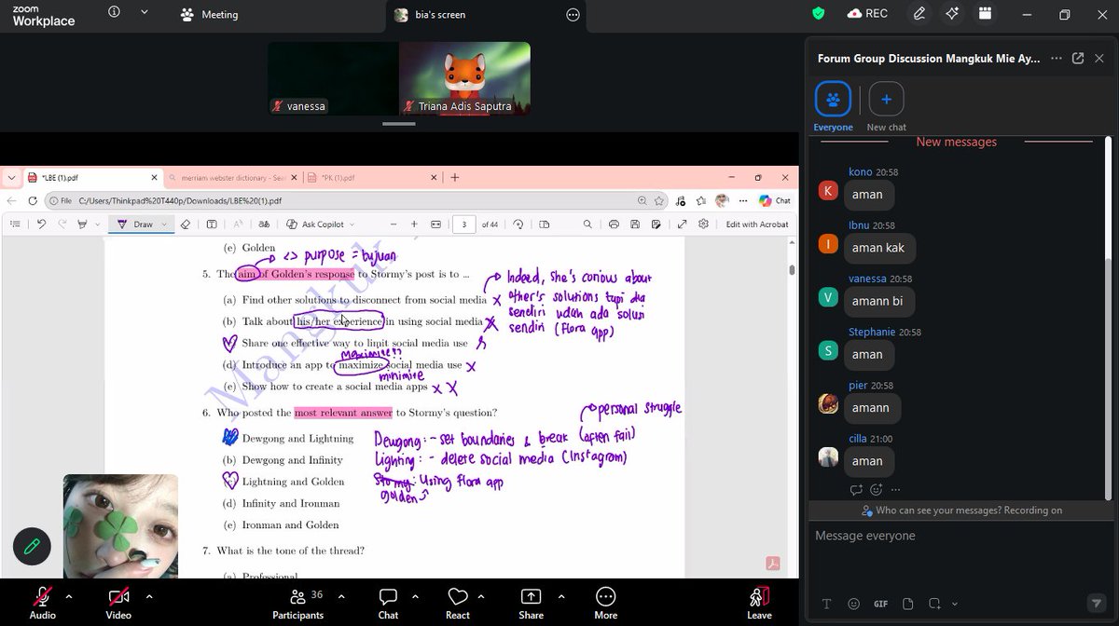Viewport: 1119px width, 626px height.
Task: Toggle the Draw tool in PDF toolbar
Action: click(135, 224)
